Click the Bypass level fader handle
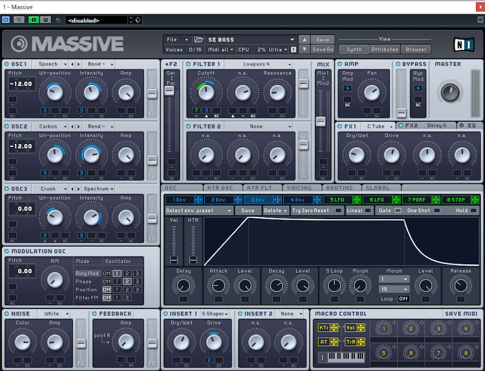Screen dimensions: 485x371 click(x=401, y=113)
